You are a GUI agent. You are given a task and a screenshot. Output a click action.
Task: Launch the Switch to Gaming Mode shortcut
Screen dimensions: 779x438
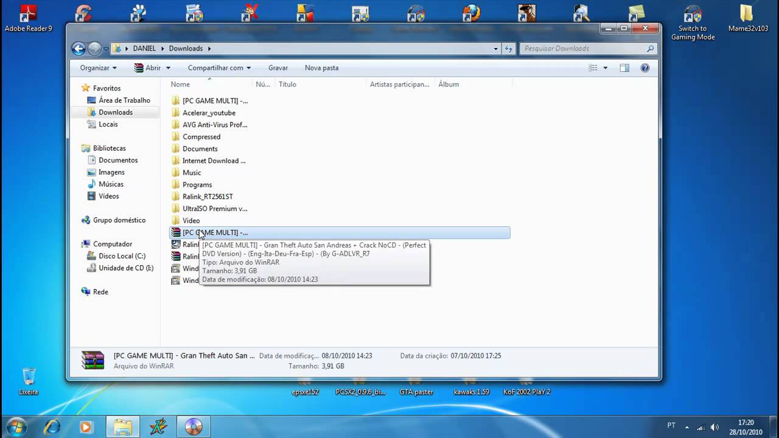pos(693,23)
